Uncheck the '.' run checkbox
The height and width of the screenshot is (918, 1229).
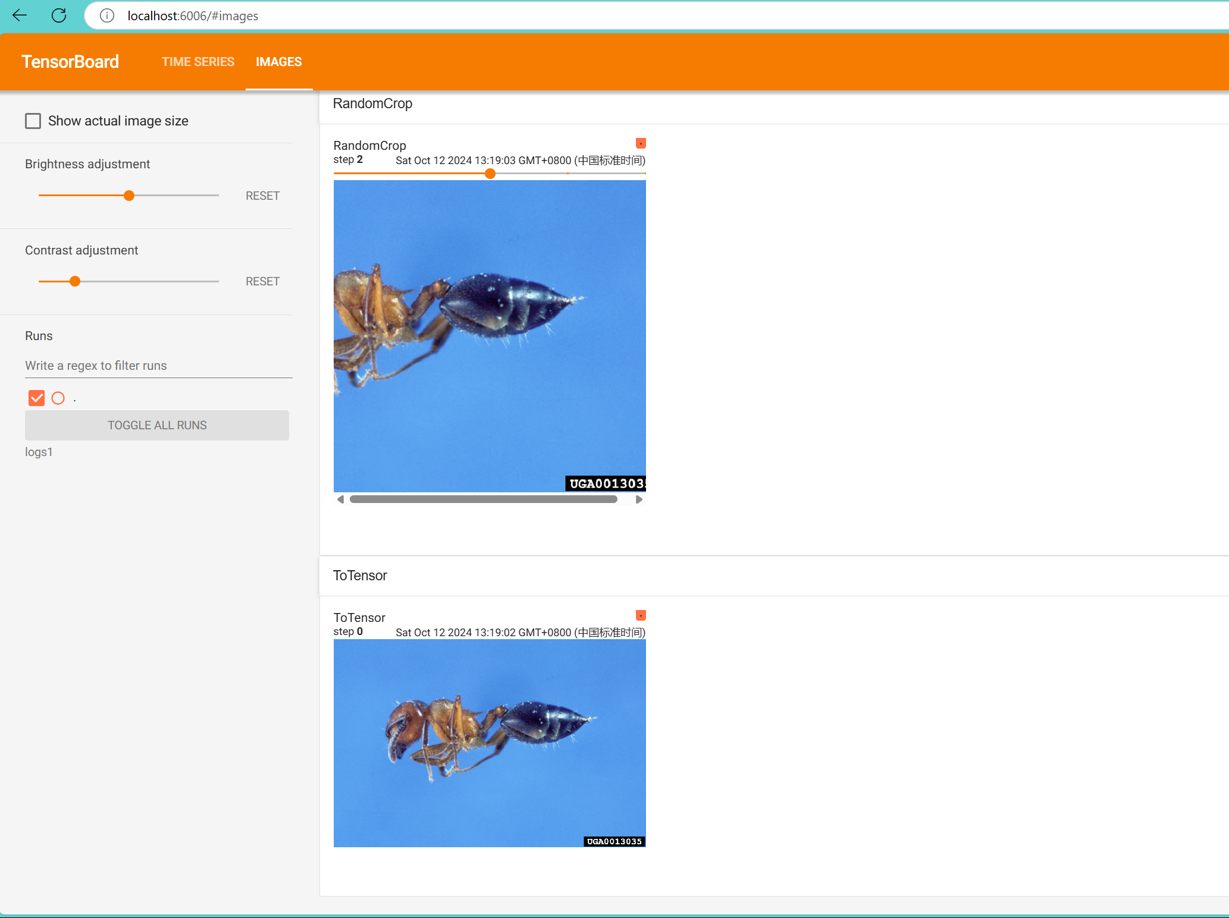36,398
